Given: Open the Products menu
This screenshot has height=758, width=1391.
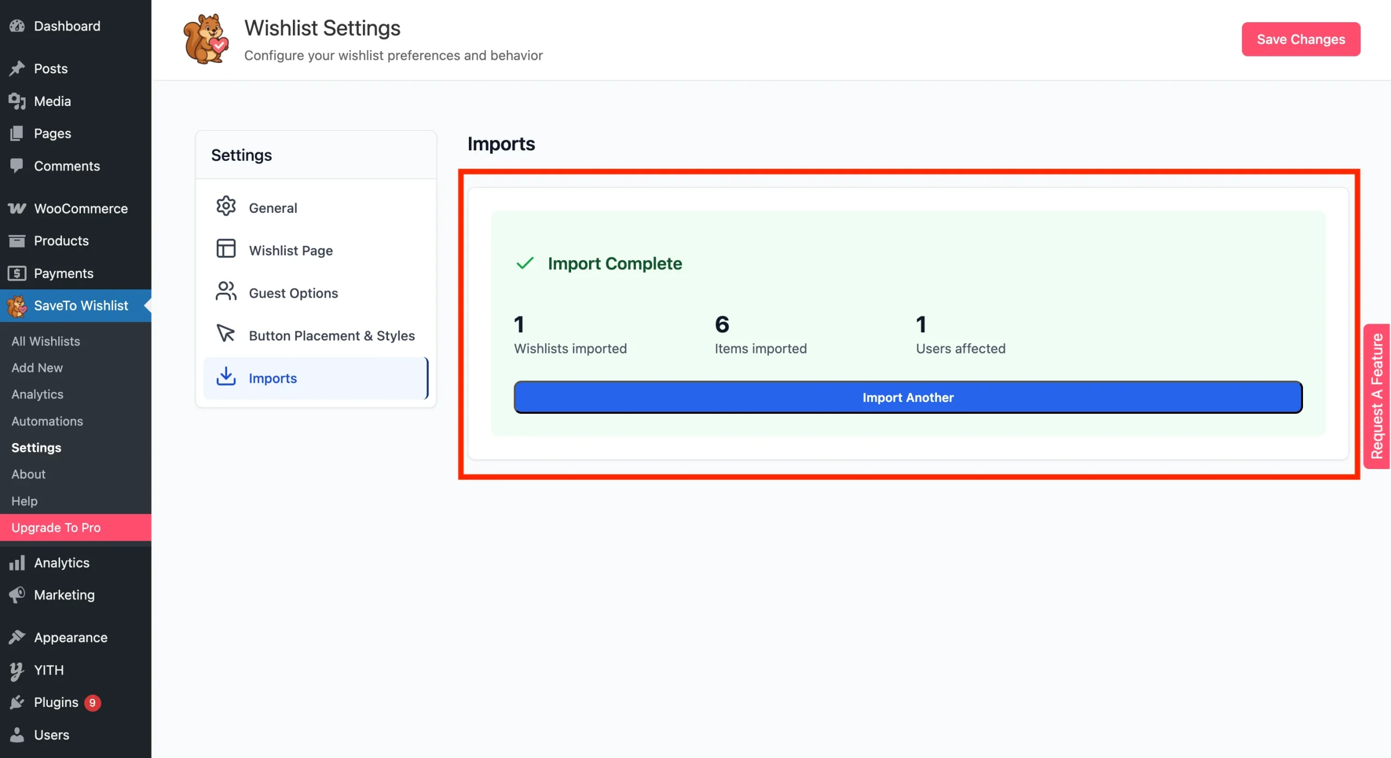Looking at the screenshot, I should coord(61,241).
